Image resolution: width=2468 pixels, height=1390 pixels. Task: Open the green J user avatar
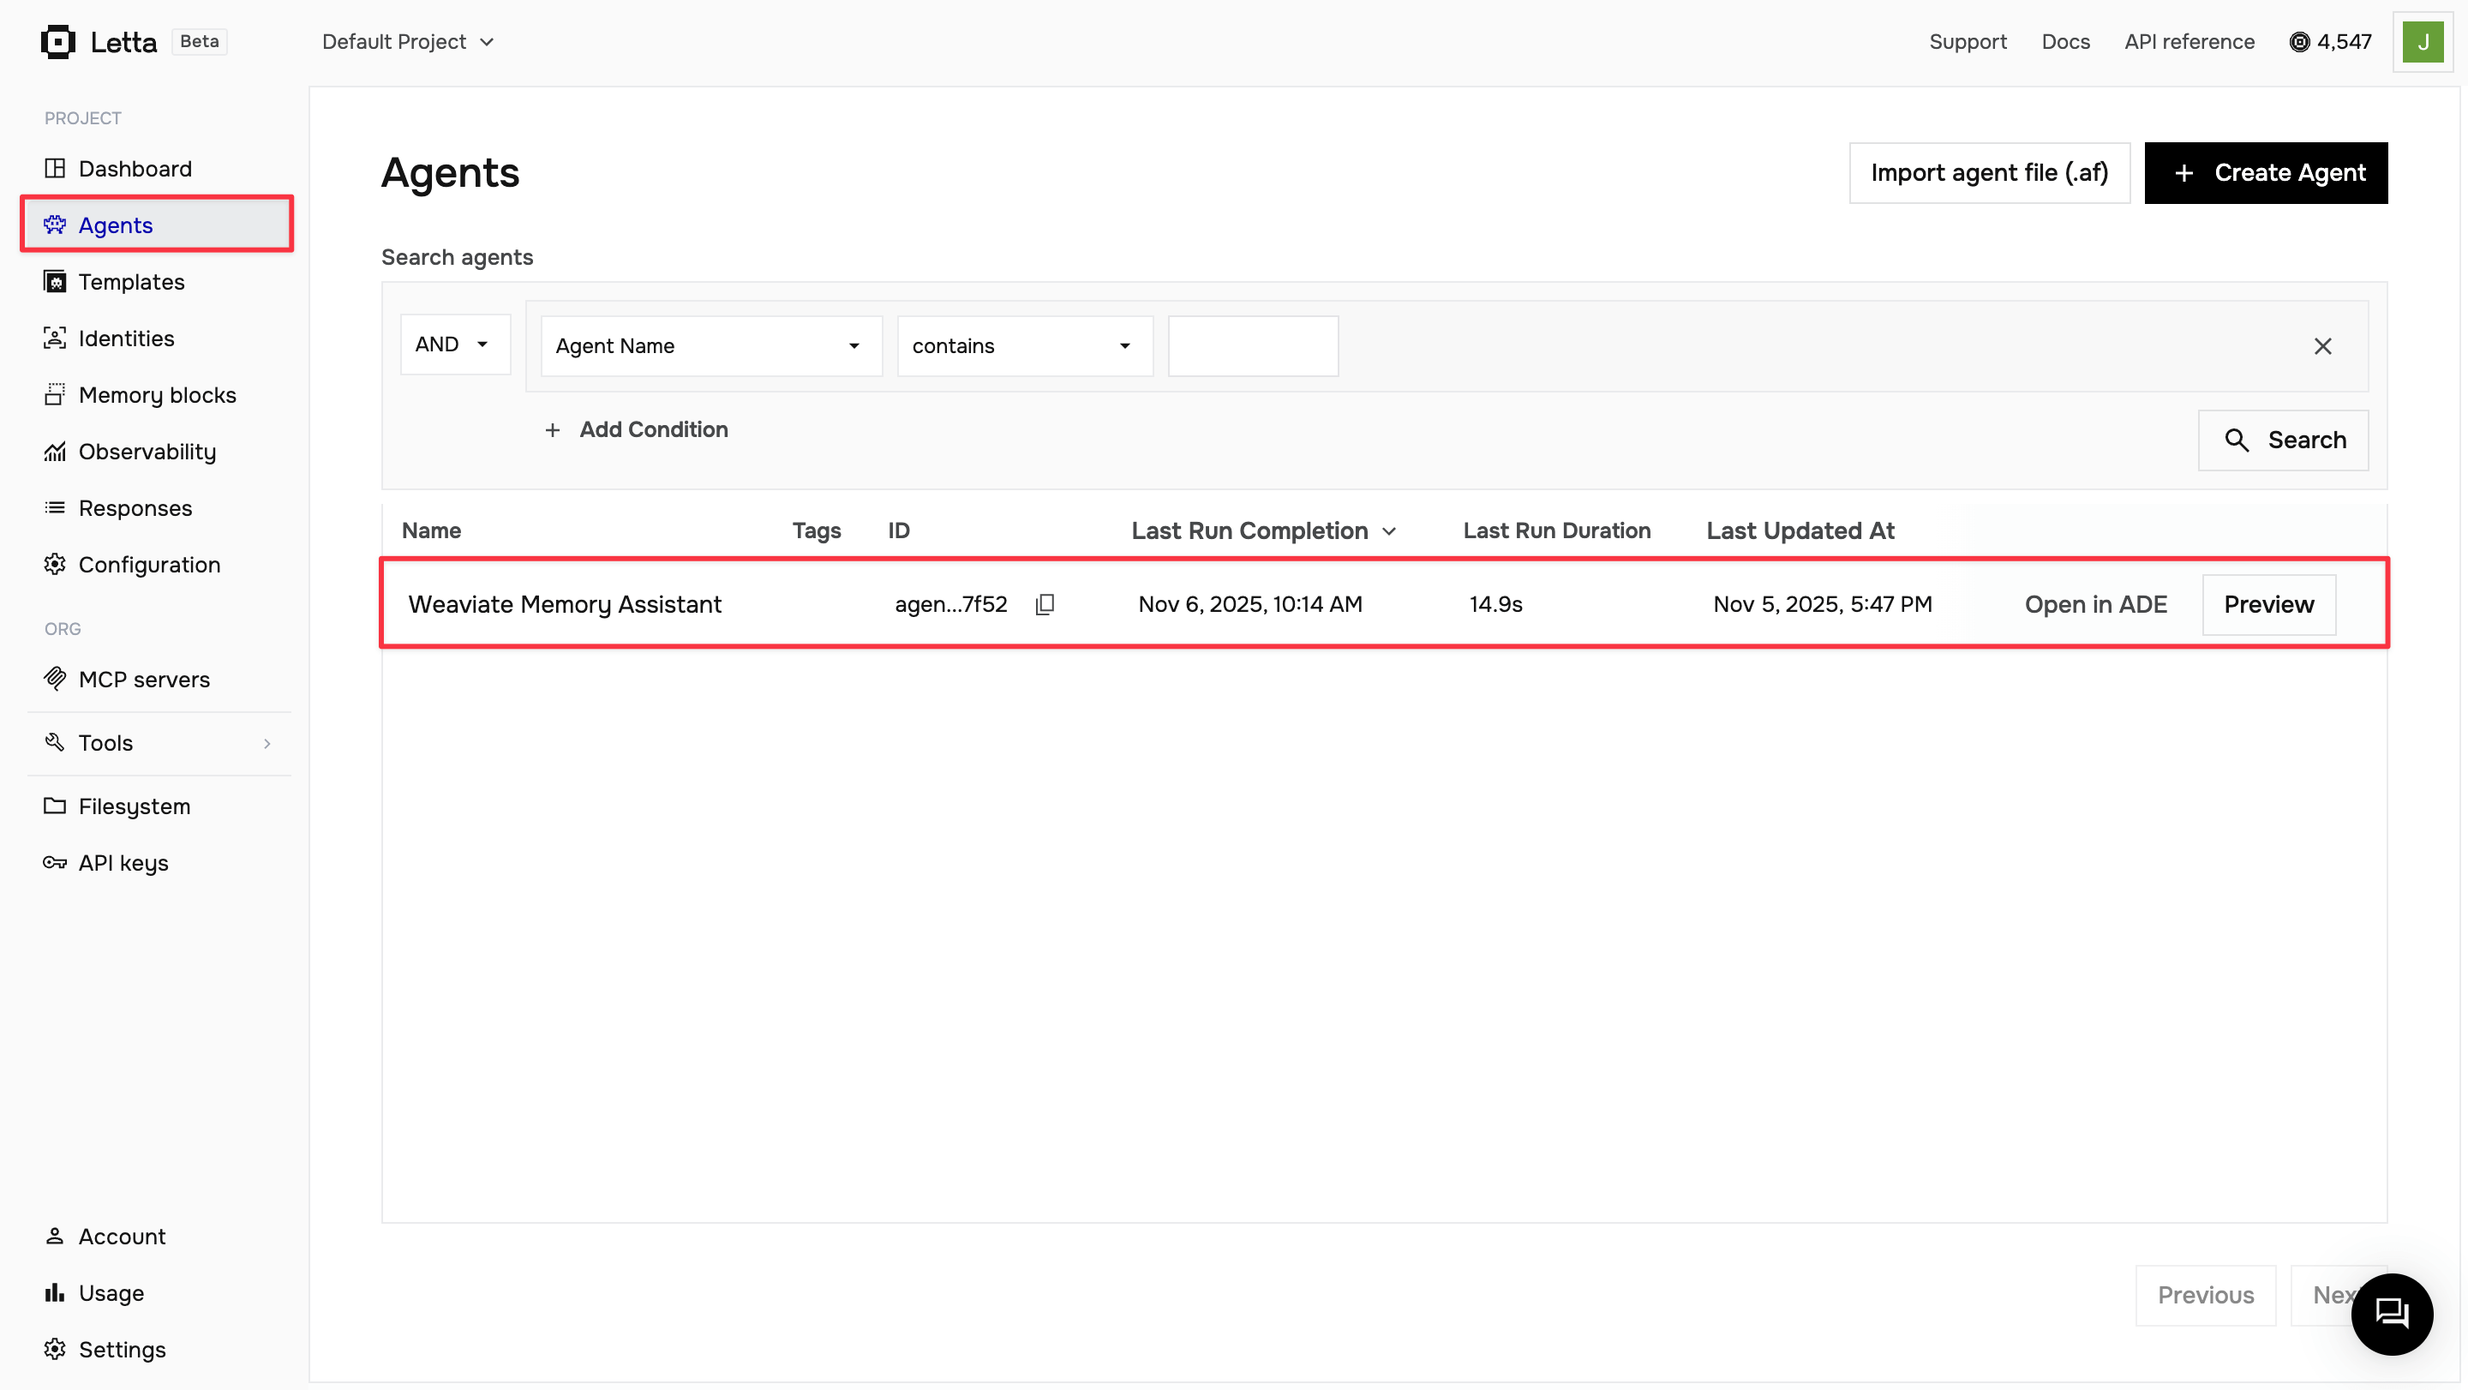coord(2422,41)
